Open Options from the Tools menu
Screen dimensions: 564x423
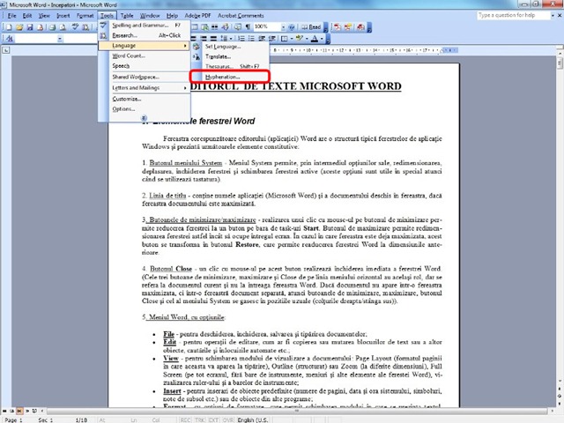[145, 108]
